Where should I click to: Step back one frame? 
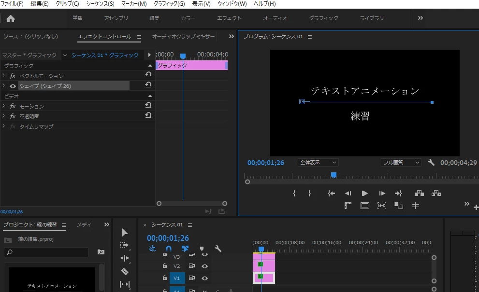[x=348, y=194]
